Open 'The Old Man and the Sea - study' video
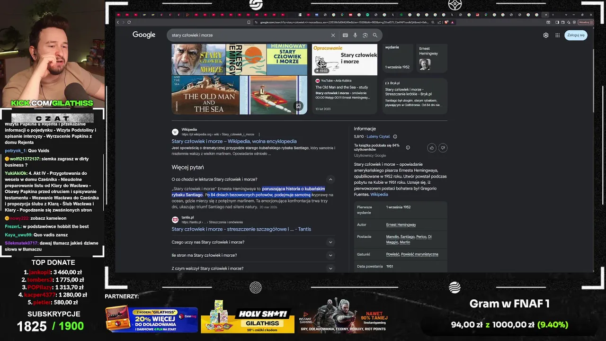 pyautogui.click(x=342, y=88)
